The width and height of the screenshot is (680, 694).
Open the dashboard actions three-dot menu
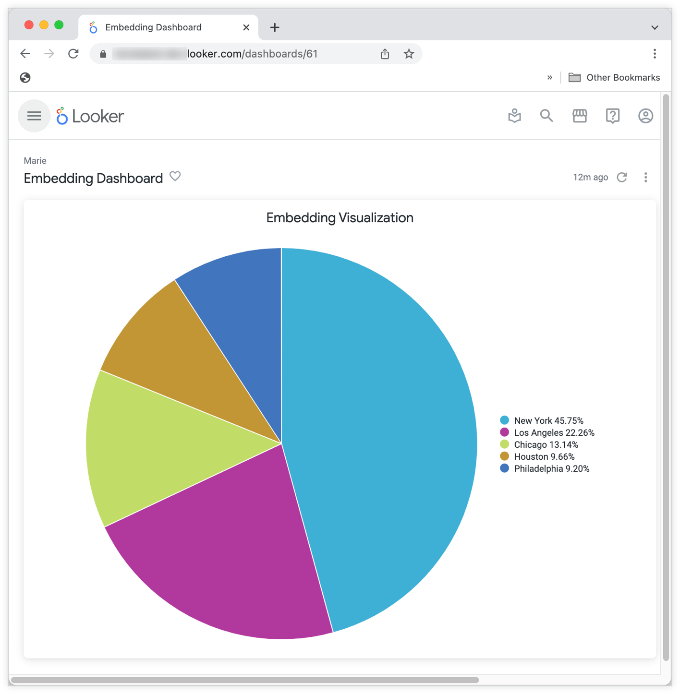(x=645, y=177)
